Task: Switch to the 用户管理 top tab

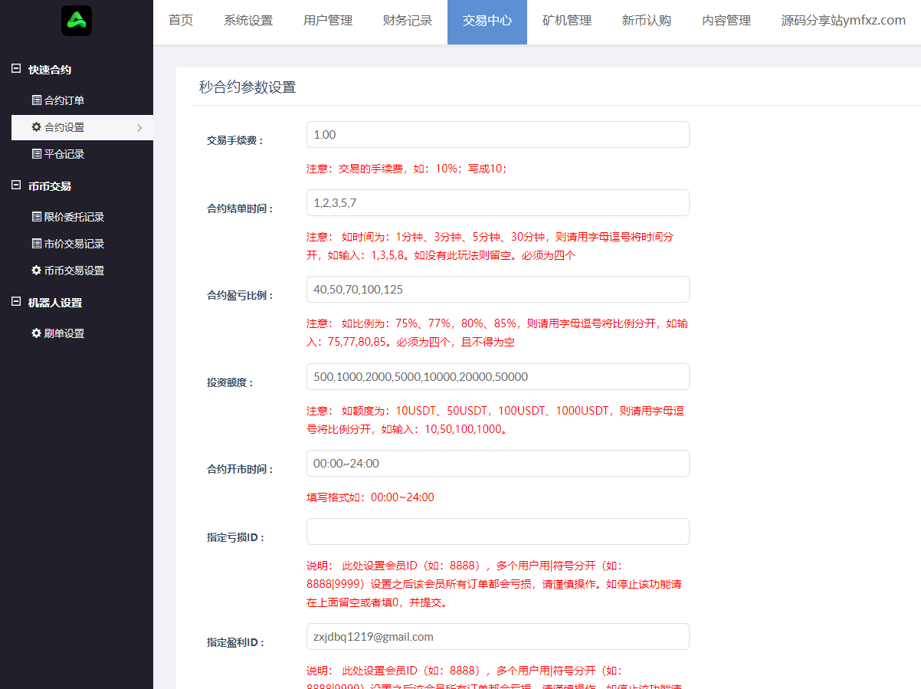Action: pos(328,21)
